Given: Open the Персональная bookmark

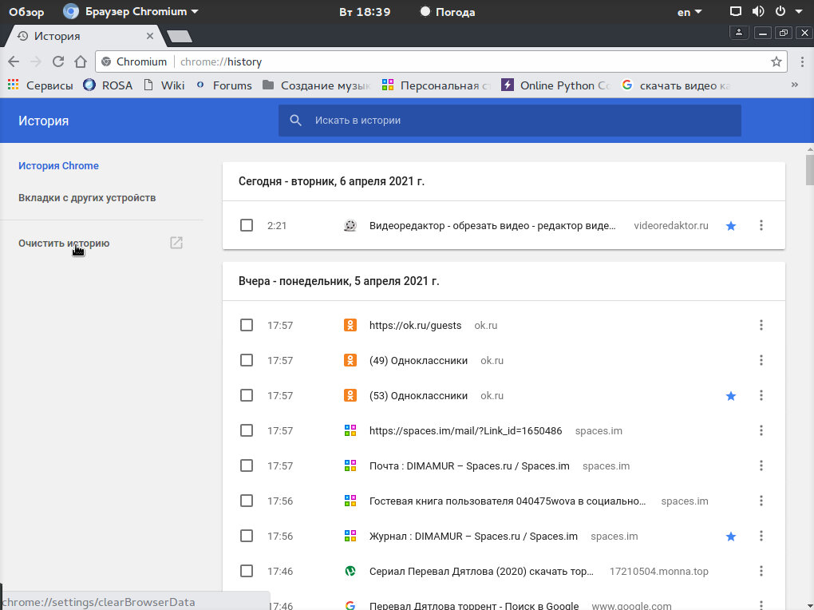Looking at the screenshot, I should click(436, 85).
